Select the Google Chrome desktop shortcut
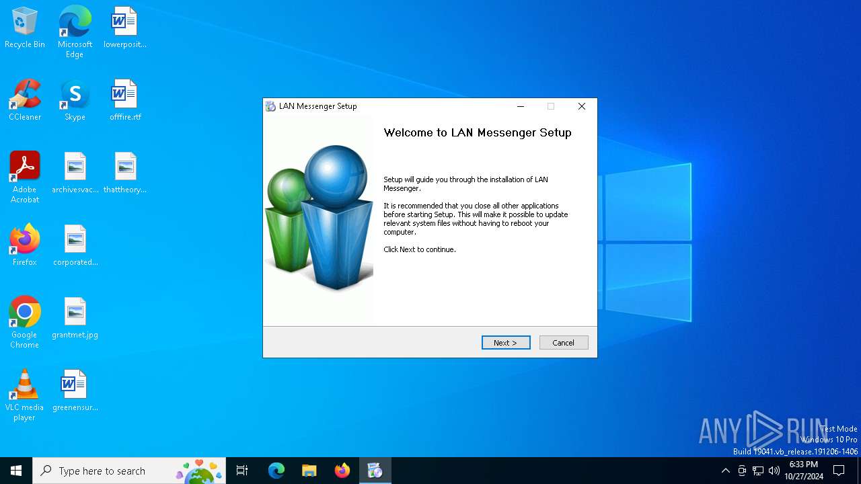Image resolution: width=861 pixels, height=484 pixels. (x=25, y=323)
